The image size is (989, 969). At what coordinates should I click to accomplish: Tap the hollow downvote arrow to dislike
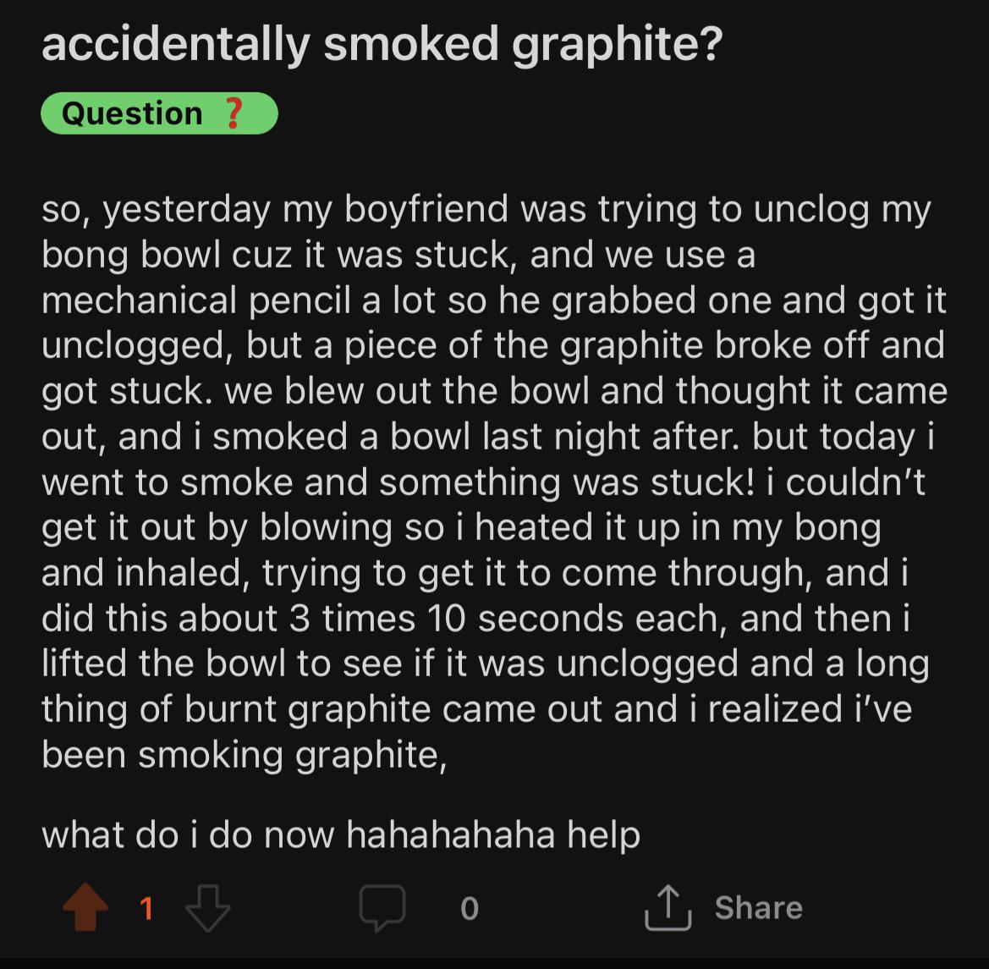click(206, 906)
